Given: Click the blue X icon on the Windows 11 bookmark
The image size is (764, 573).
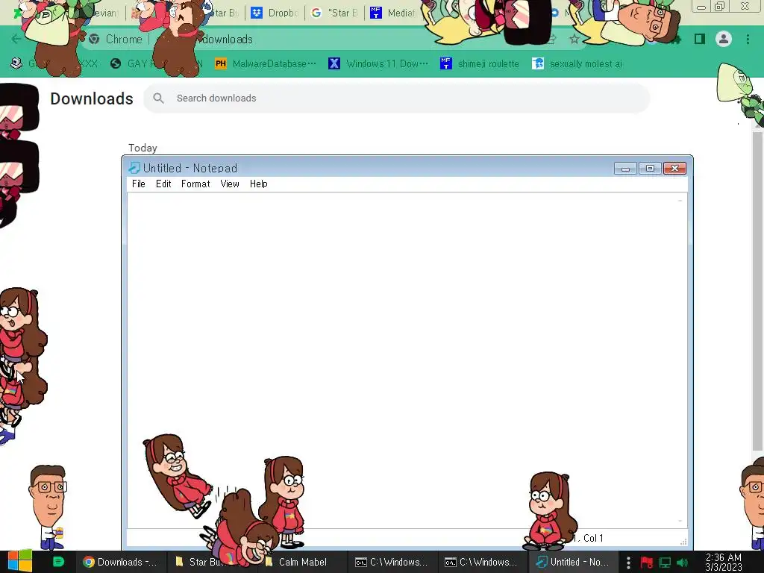Looking at the screenshot, I should tap(334, 63).
